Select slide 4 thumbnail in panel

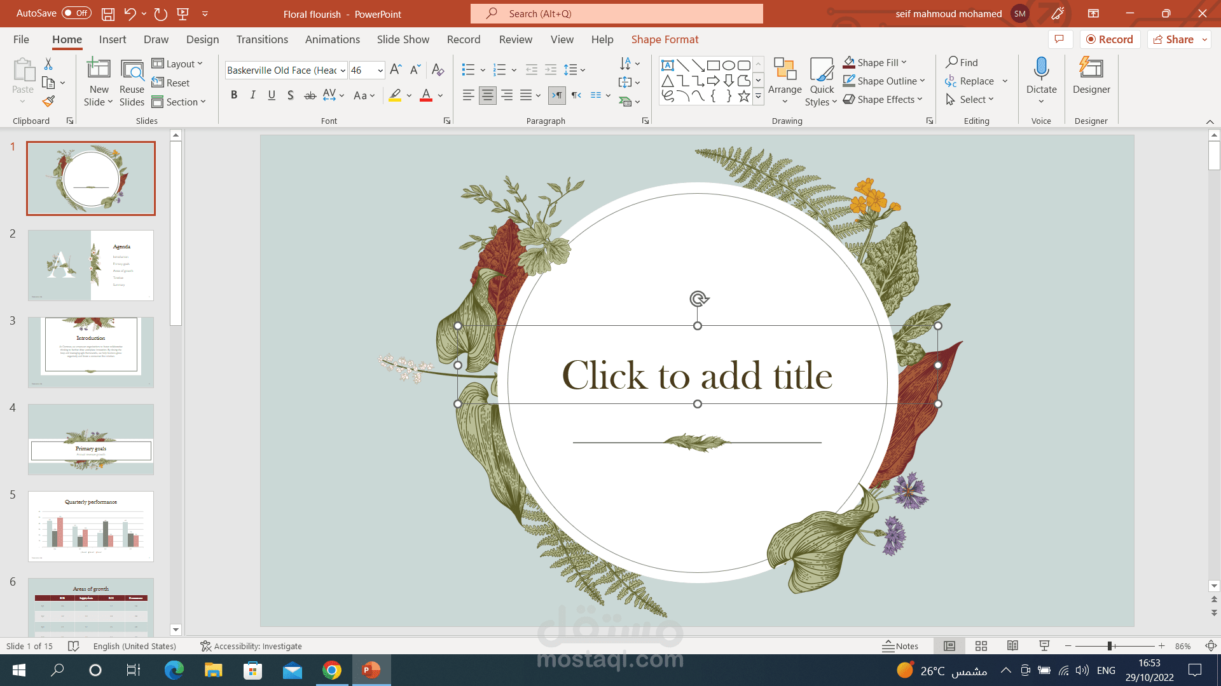90,439
